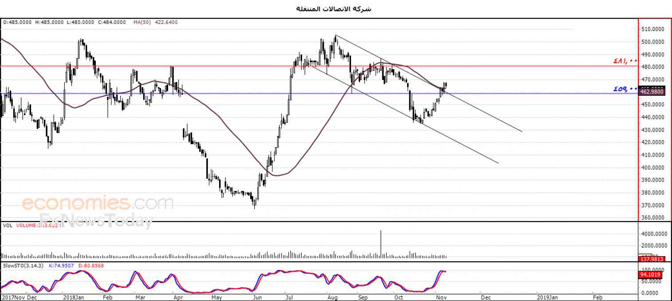Click the SlowSTO(3,14,3) indicator label
Screen dimensions: 672x301
[23, 266]
